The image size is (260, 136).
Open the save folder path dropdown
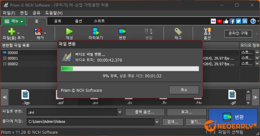pyautogui.click(x=157, y=122)
